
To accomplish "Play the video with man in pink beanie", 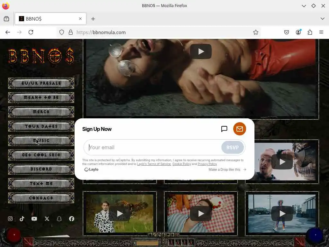I will coord(282,162).
